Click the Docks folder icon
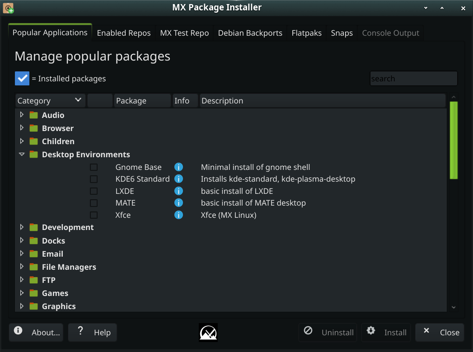The height and width of the screenshot is (352, 473). [34, 241]
